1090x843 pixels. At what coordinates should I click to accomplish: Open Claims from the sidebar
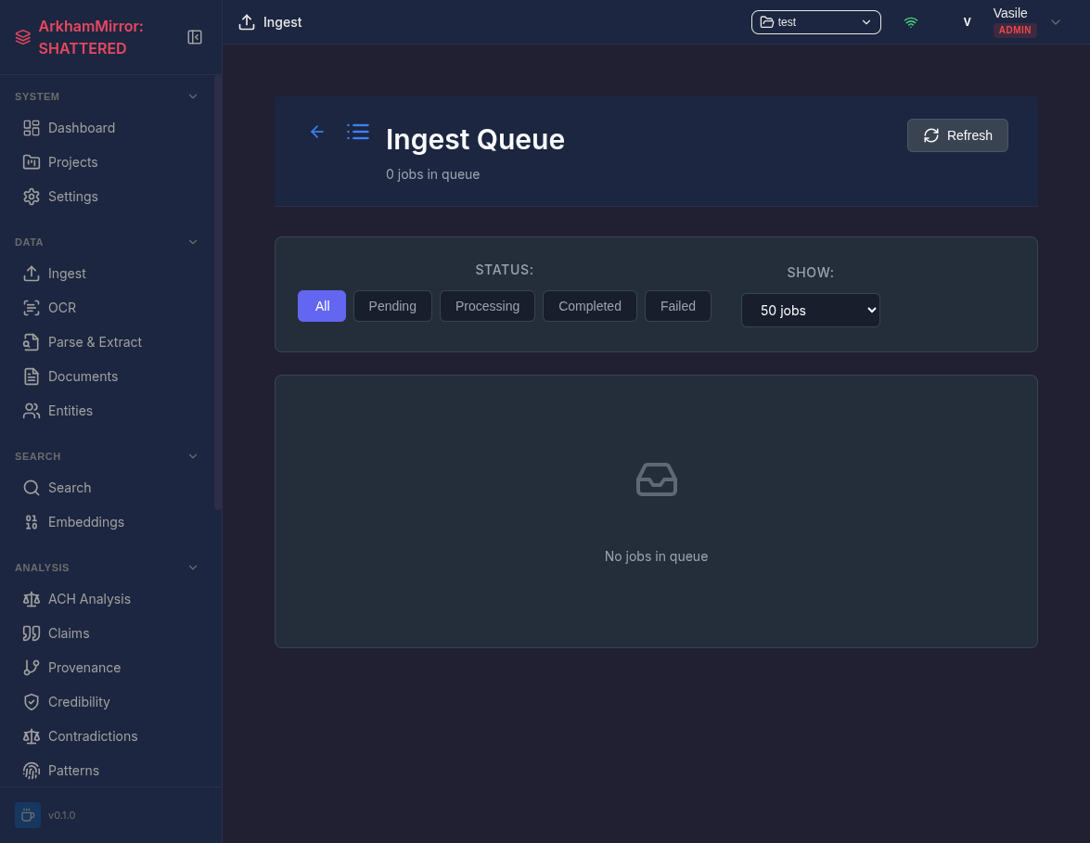(109, 633)
